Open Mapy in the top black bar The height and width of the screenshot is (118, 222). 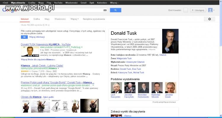click(41, 3)
